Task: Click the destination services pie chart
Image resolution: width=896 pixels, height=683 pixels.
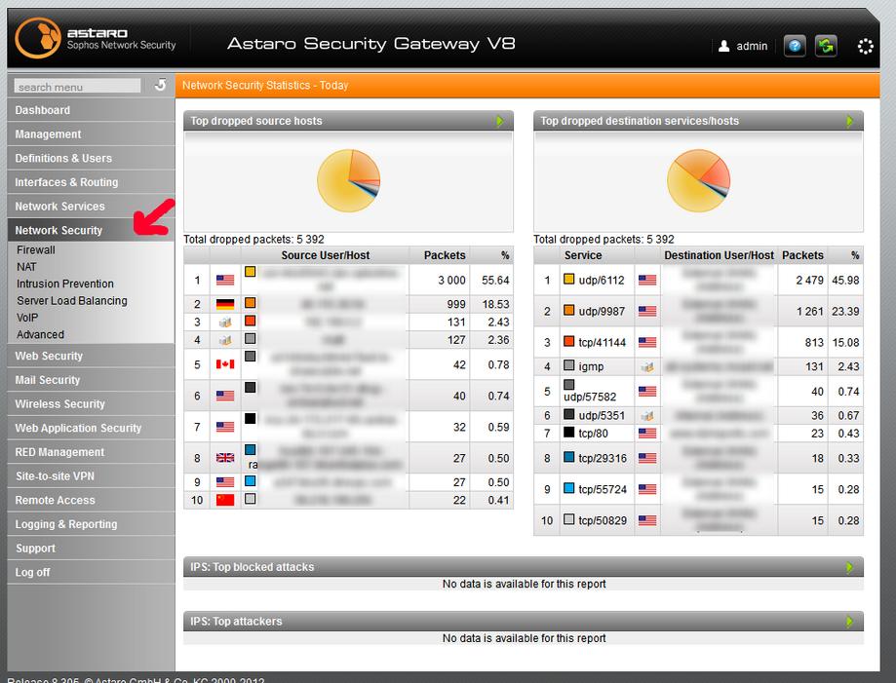Action: pyautogui.click(x=698, y=181)
